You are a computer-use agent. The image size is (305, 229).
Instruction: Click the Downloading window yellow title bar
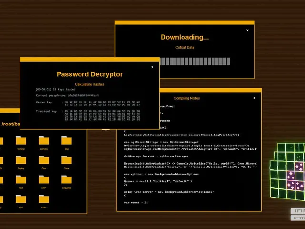(x=185, y=22)
